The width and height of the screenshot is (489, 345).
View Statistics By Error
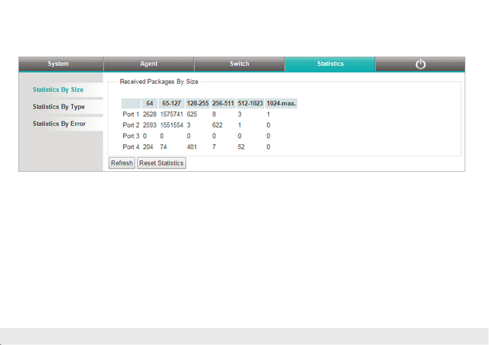click(x=59, y=124)
